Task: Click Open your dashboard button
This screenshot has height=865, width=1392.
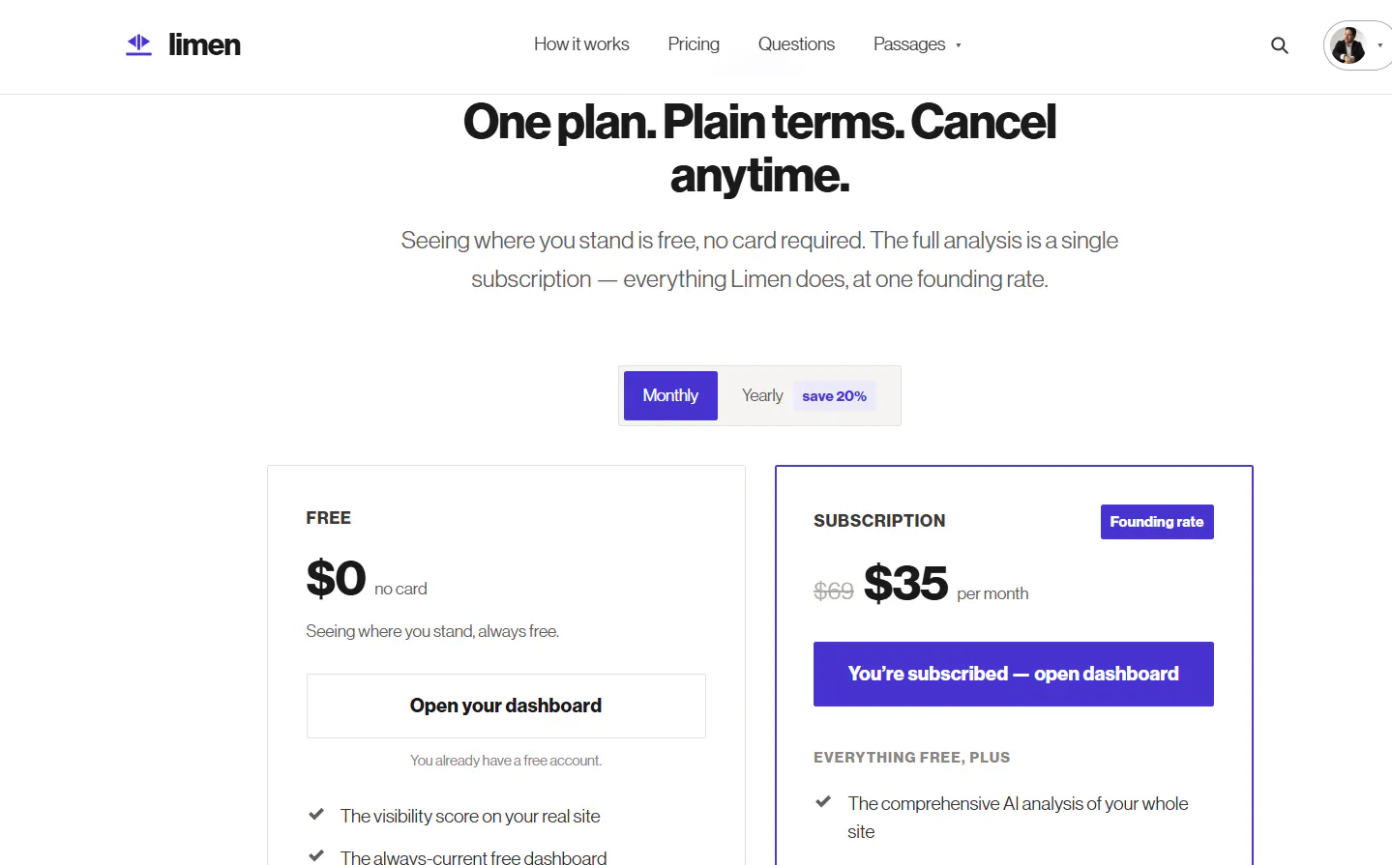Action: click(506, 706)
